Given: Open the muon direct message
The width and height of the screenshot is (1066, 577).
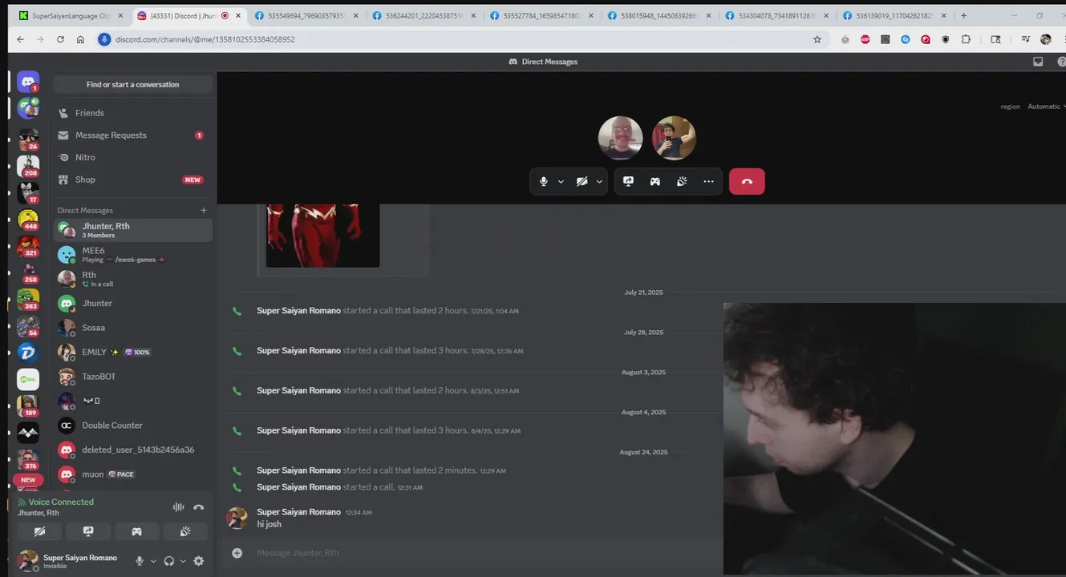Looking at the screenshot, I should [x=133, y=474].
